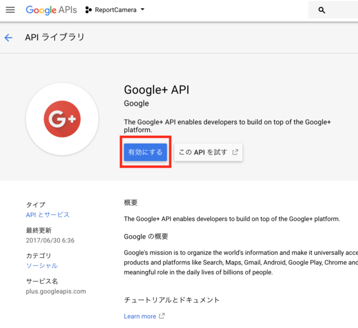Click the external link icon beside Learn more

click(162, 316)
